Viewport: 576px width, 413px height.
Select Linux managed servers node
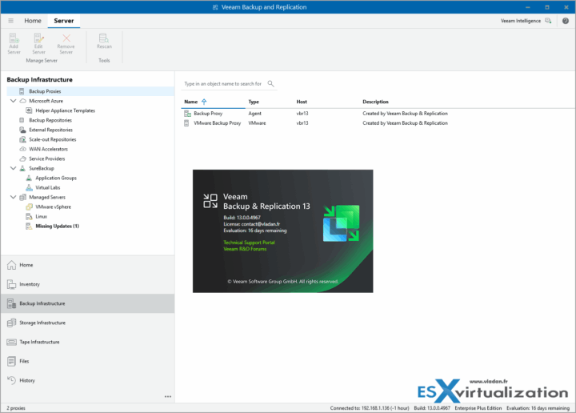coord(41,216)
